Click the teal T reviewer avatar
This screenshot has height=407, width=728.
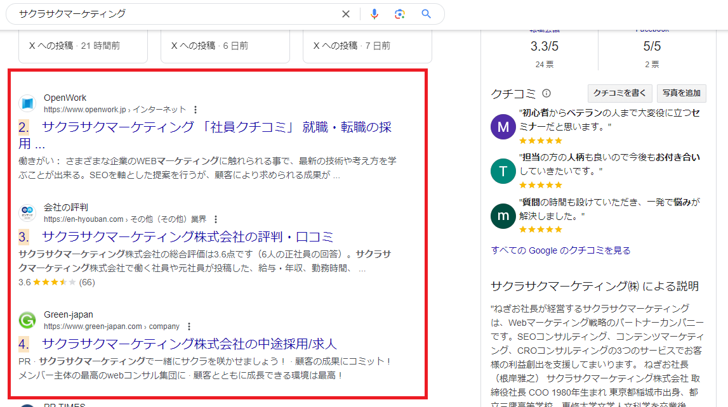[503, 171]
